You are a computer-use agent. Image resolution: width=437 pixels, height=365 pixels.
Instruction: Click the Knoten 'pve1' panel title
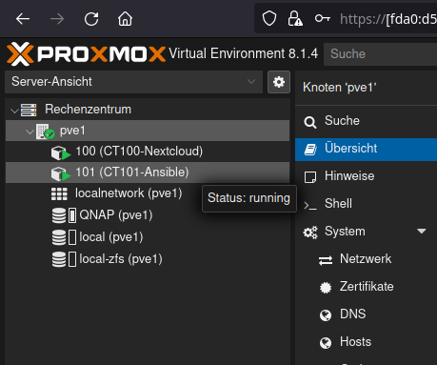tap(340, 88)
